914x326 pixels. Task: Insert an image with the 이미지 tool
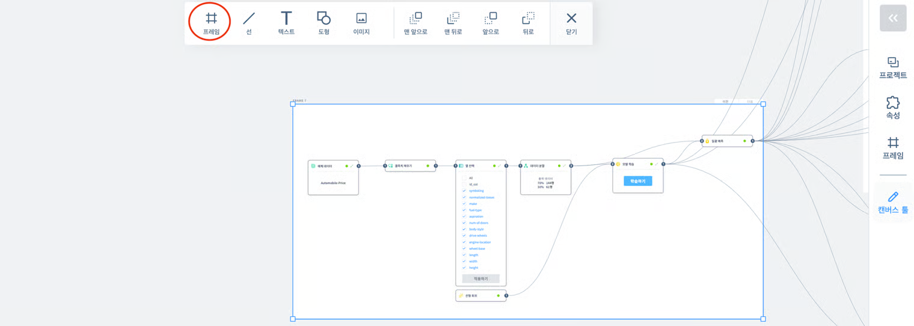point(361,23)
